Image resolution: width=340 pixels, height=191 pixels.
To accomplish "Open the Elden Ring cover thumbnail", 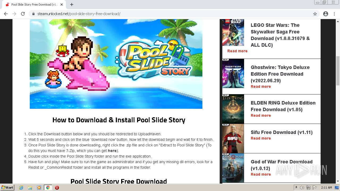I will tap(233, 109).
